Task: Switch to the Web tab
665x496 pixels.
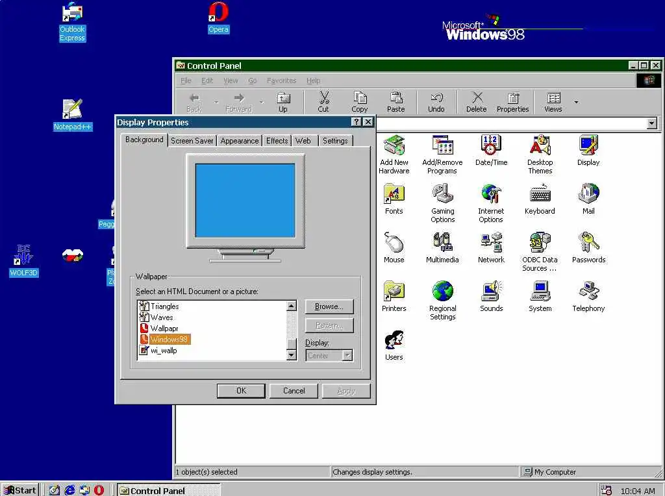Action: point(303,141)
